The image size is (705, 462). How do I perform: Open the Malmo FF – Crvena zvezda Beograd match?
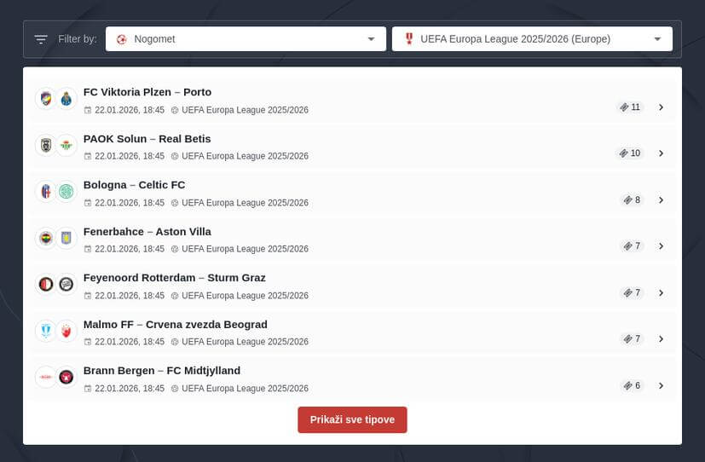175,325
